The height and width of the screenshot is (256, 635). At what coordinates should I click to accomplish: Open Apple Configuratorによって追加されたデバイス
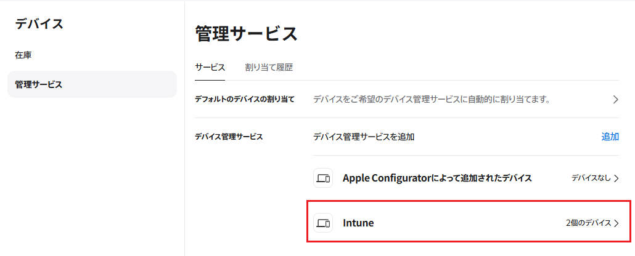point(465,178)
